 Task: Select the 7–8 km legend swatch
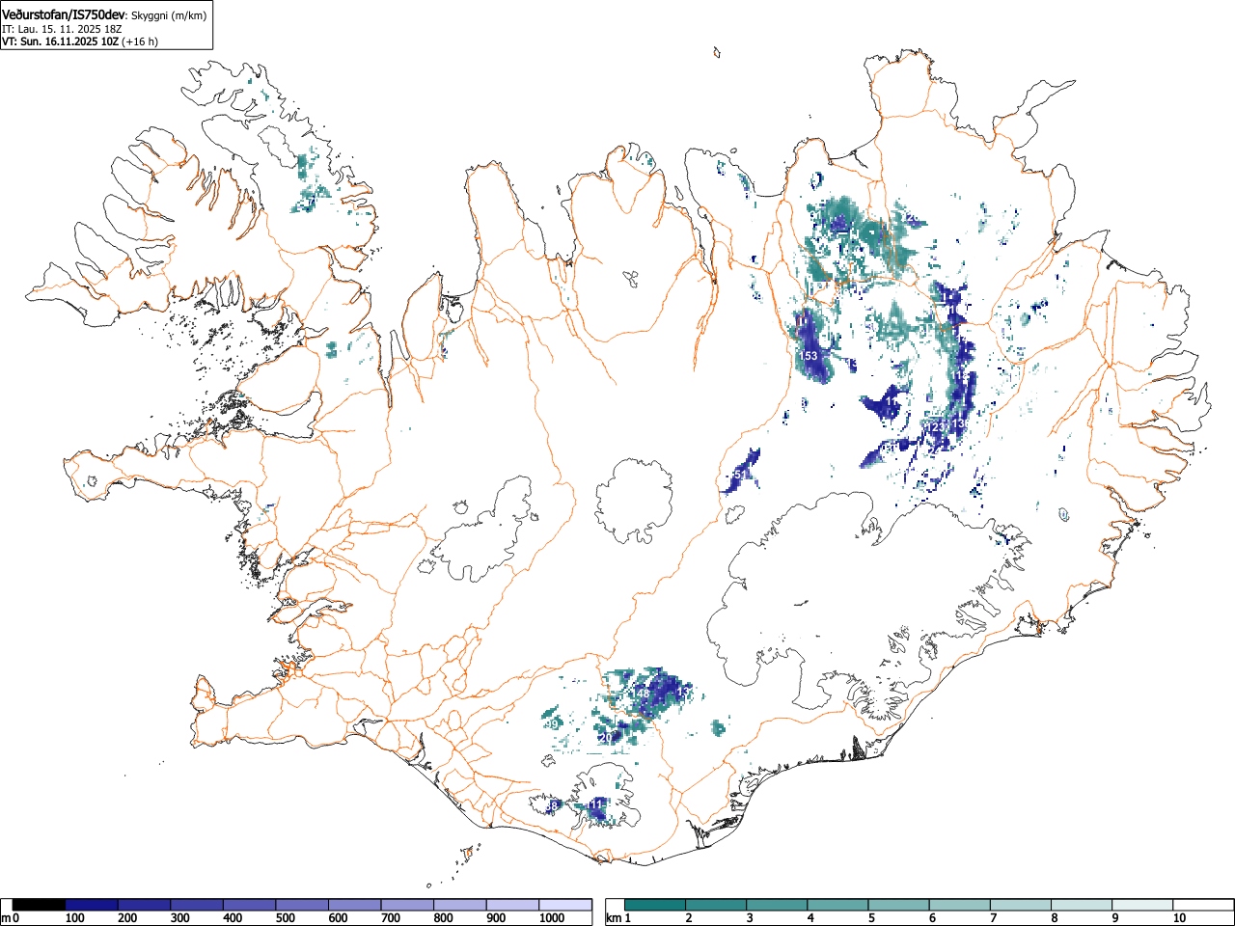coord(1020,905)
